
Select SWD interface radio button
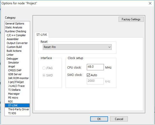click(44, 75)
